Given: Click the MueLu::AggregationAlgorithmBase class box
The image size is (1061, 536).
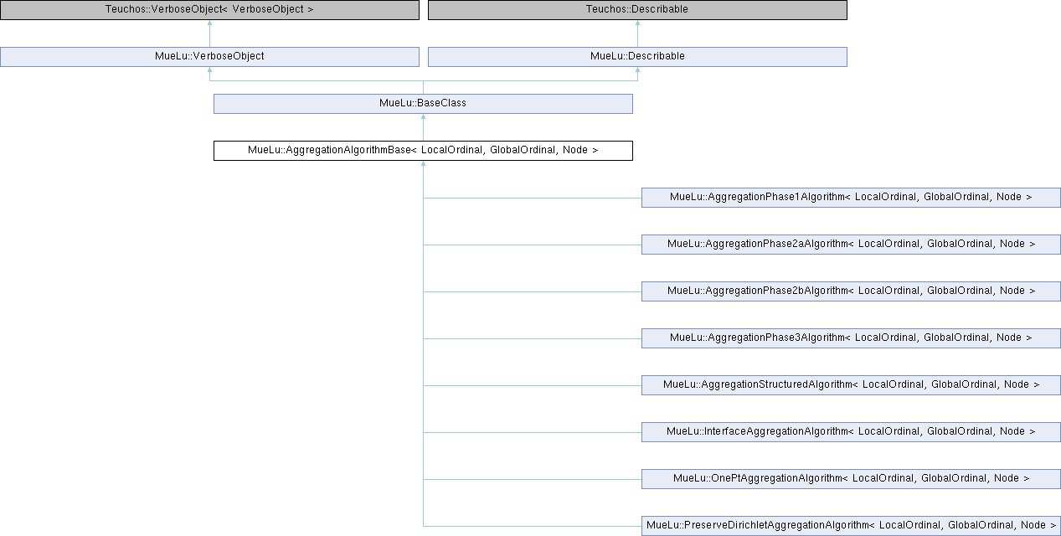Looking at the screenshot, I should point(423,150).
